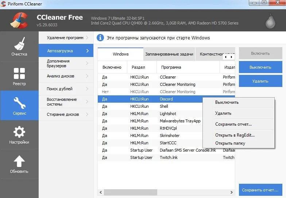Select the Lightshot startup entry
Screen dimensions: 286x198
click(150, 114)
